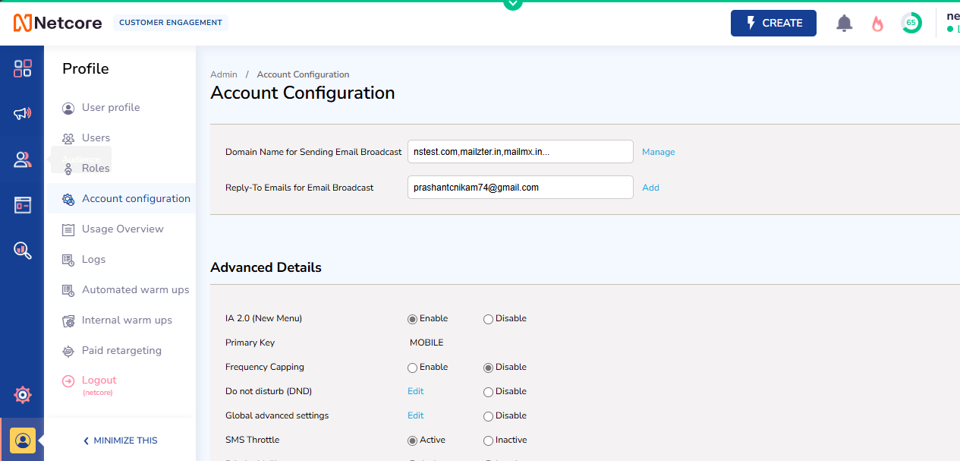Open the dashboard grid icon in left rail
The image size is (960, 461).
click(23, 68)
